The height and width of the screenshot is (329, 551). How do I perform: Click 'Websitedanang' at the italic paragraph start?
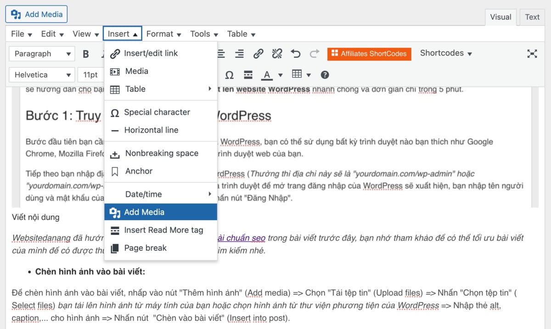click(41, 238)
